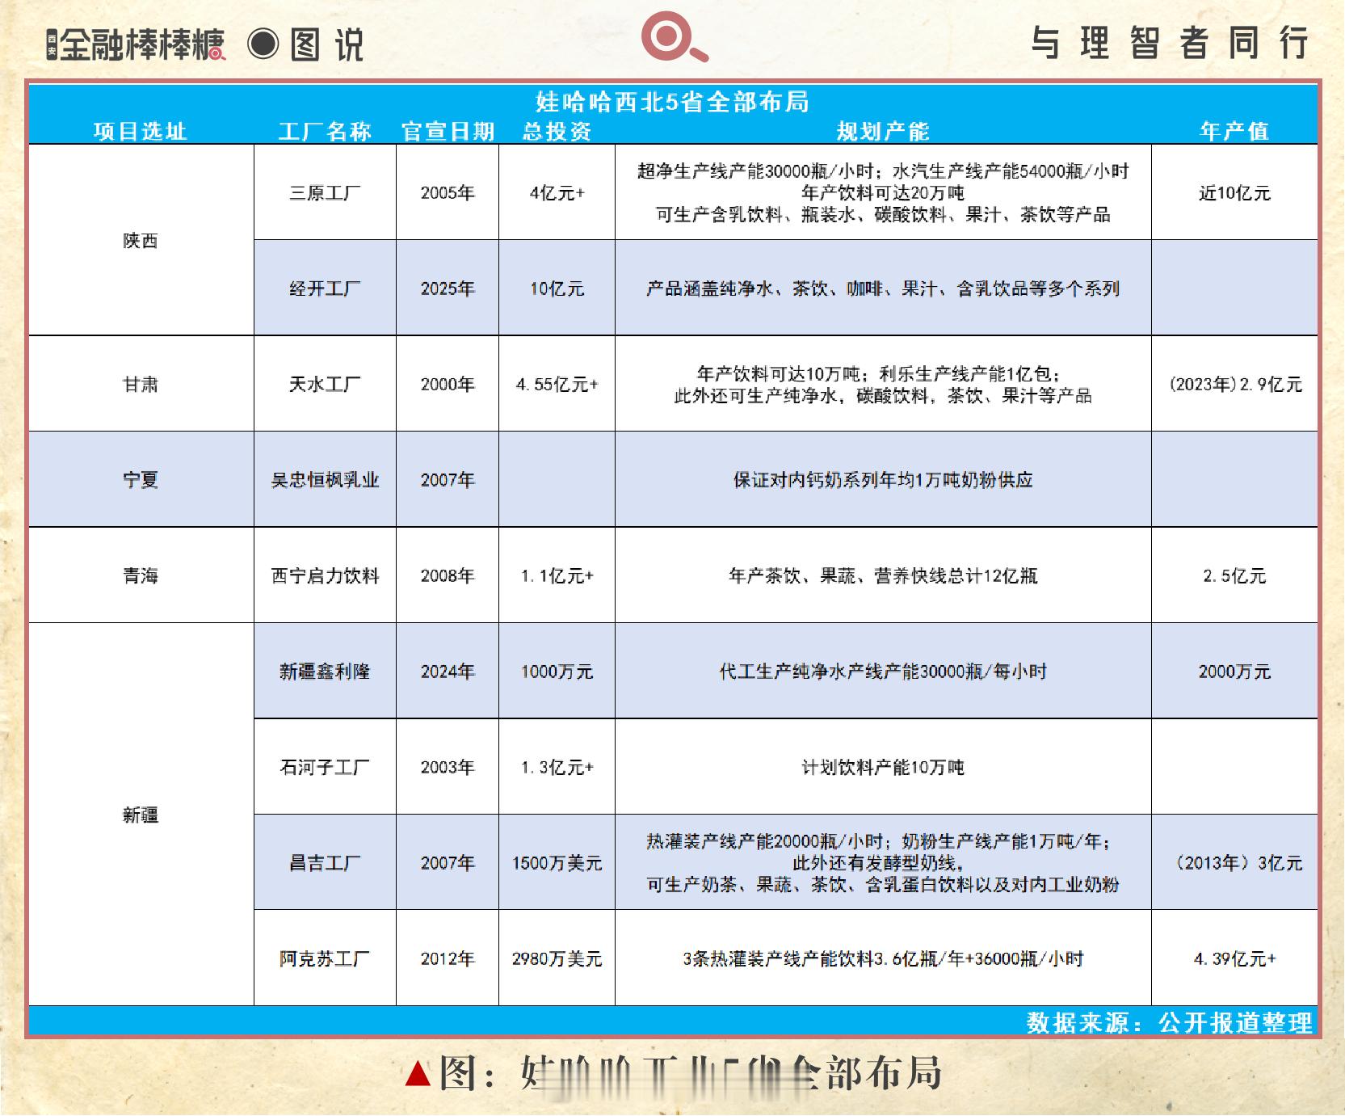Click the 年产饮料可达10万吨 capacity description
The height and width of the screenshot is (1116, 1345).
883,385
